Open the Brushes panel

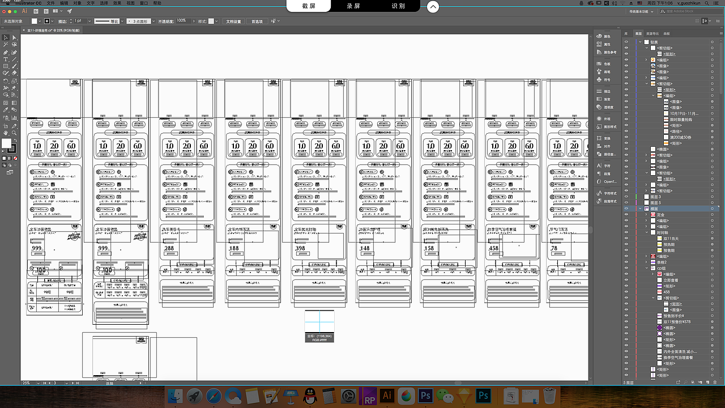click(604, 72)
